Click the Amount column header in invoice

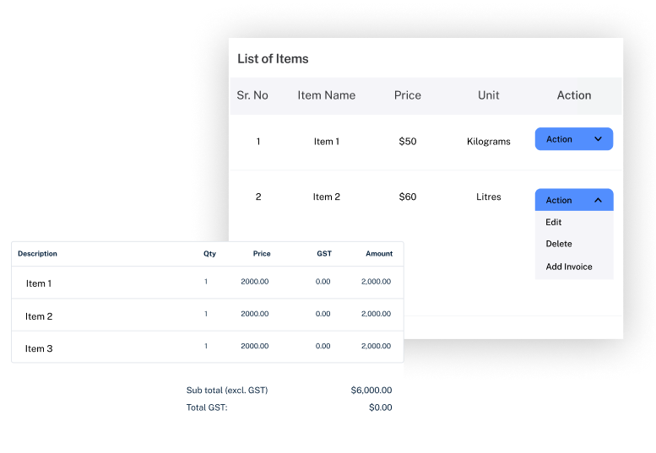[379, 254]
